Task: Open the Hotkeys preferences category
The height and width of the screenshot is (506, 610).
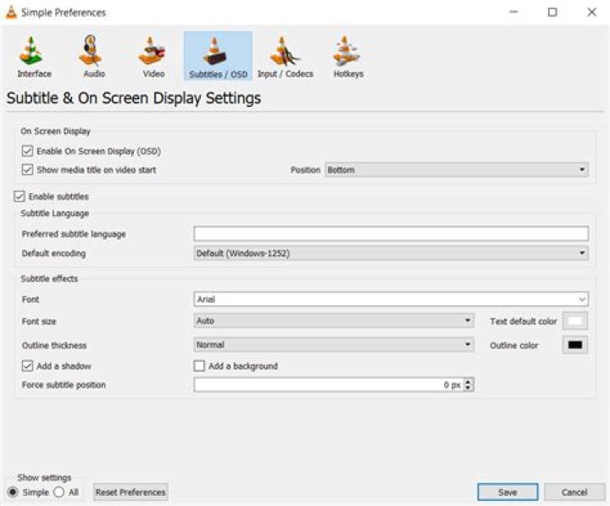Action: (348, 57)
